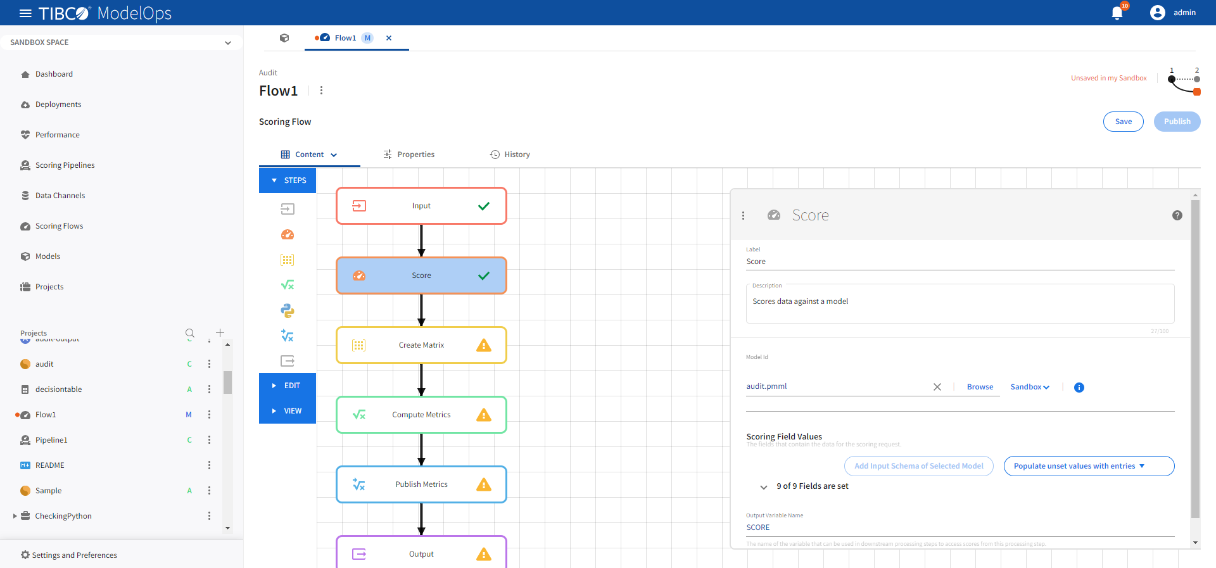Select the Score gauge icon in steps palette

pyautogui.click(x=287, y=234)
